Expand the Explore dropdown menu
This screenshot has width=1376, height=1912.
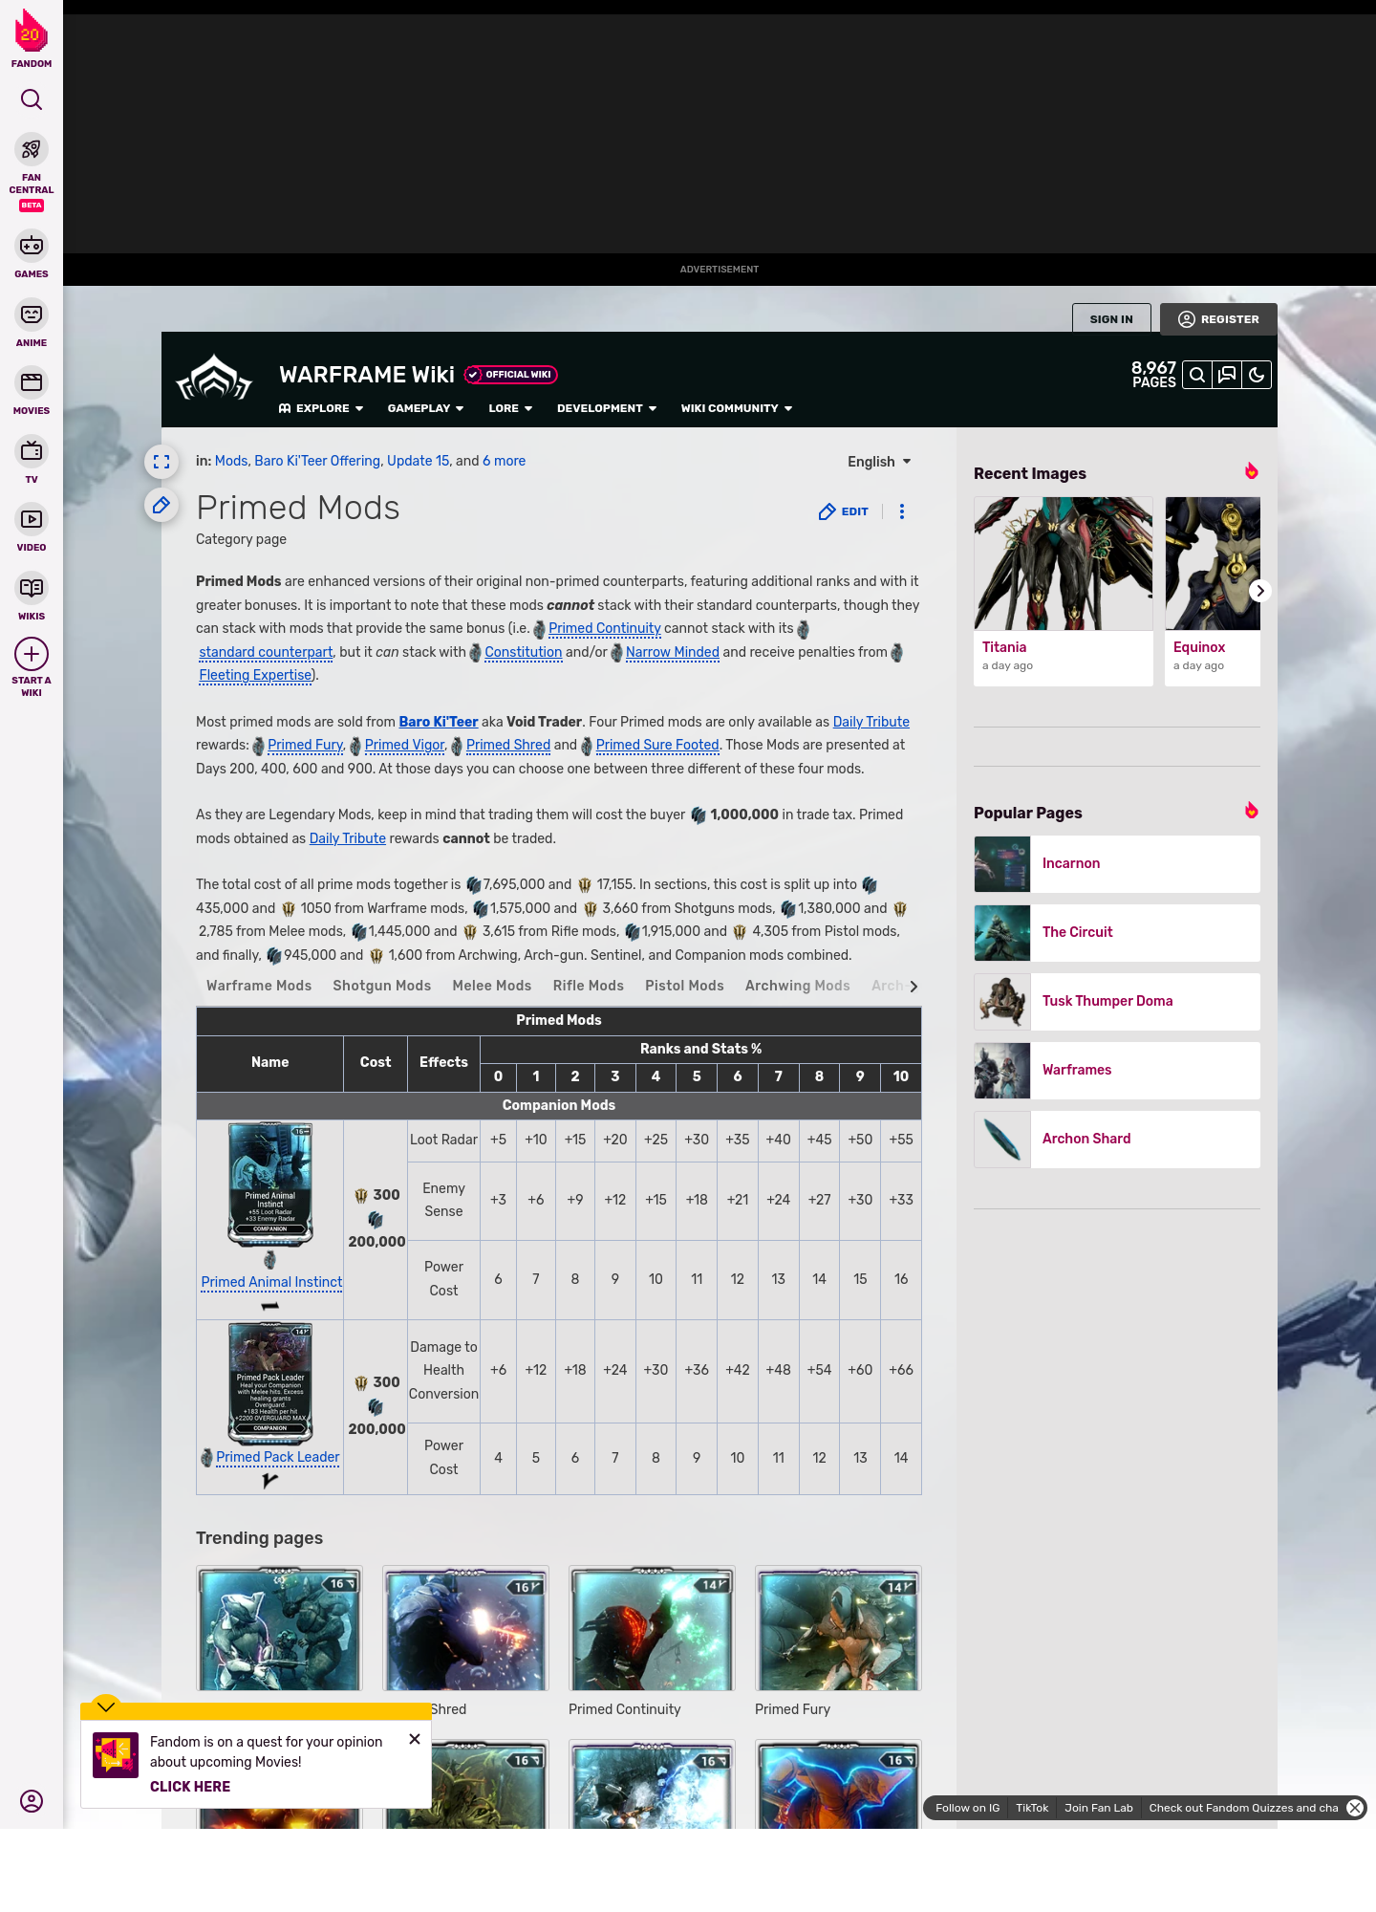(321, 408)
